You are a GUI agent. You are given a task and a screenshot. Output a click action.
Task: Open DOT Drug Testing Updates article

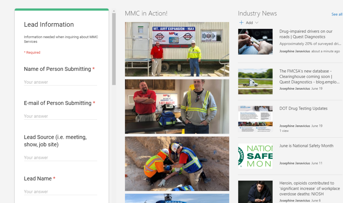pos(303,108)
